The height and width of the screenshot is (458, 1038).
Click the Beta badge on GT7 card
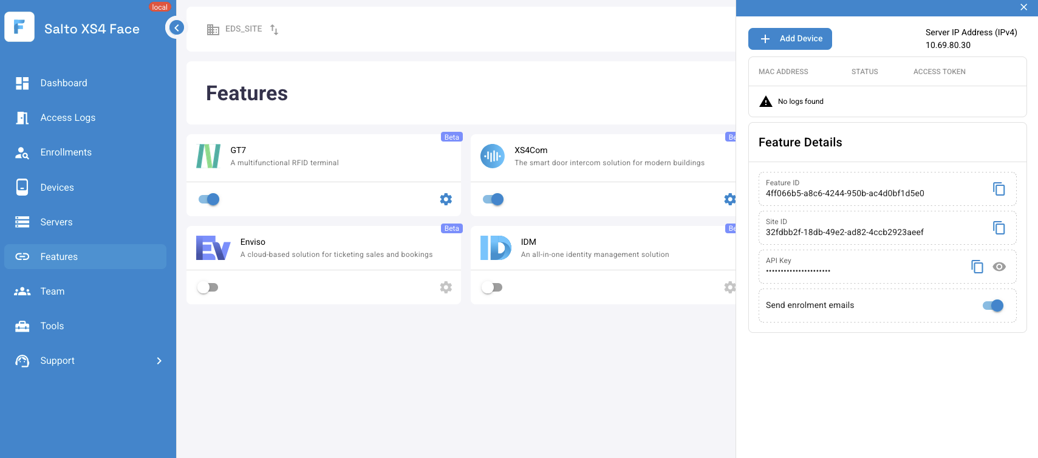(x=452, y=137)
